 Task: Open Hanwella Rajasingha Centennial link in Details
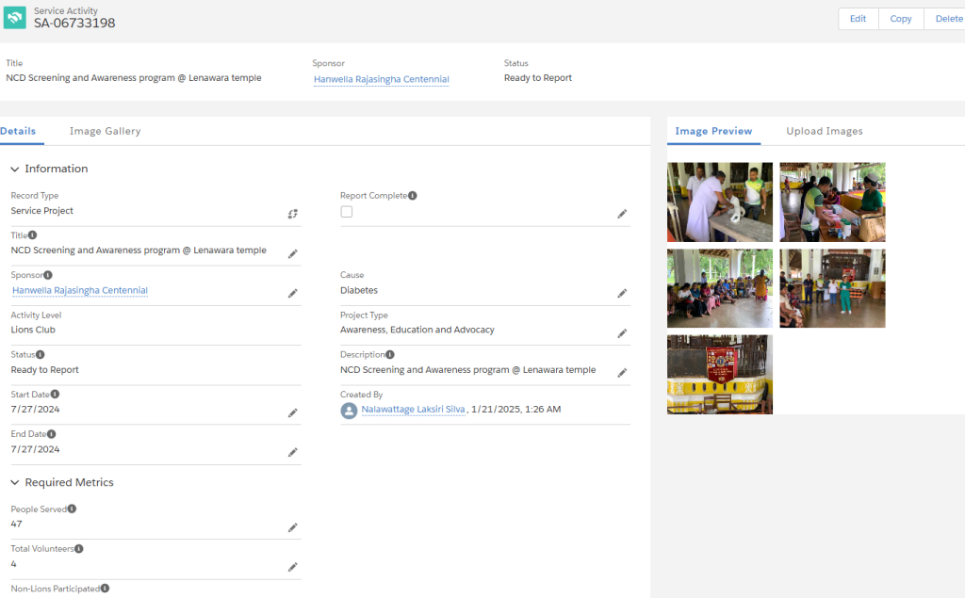tap(80, 290)
